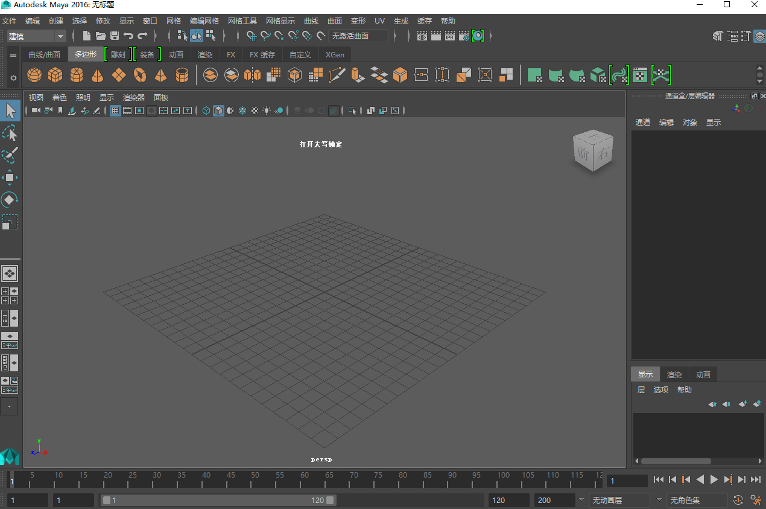Open the 网格 menu

pos(174,20)
